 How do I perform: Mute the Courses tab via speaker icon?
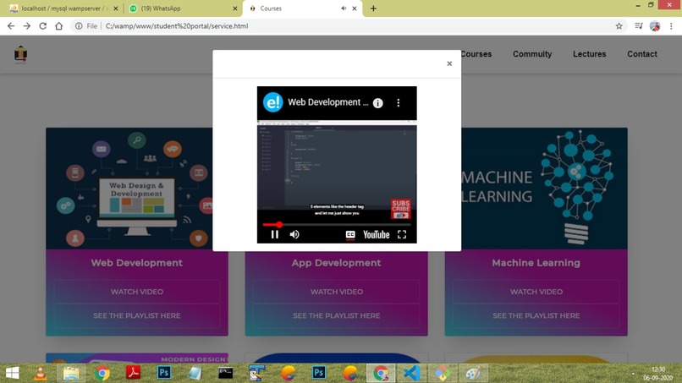tap(344, 8)
